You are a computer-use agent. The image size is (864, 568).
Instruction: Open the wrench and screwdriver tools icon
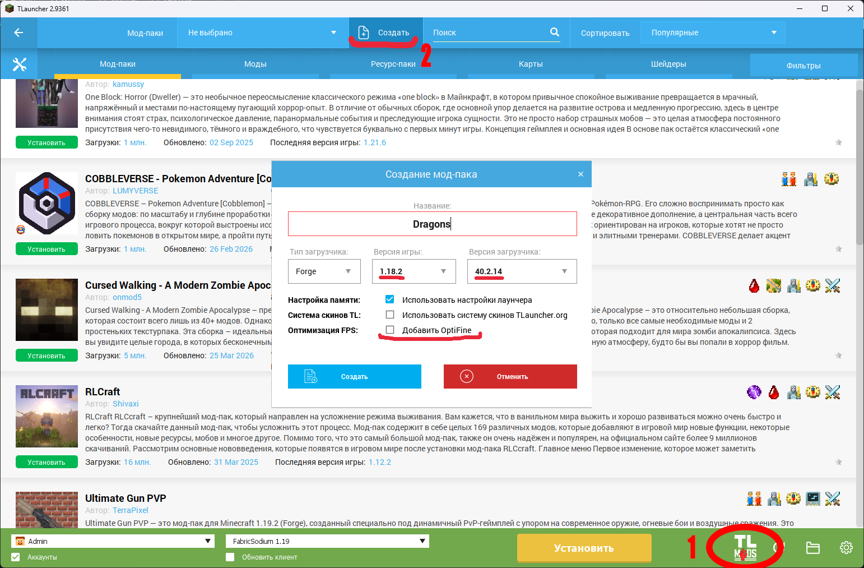coord(20,64)
